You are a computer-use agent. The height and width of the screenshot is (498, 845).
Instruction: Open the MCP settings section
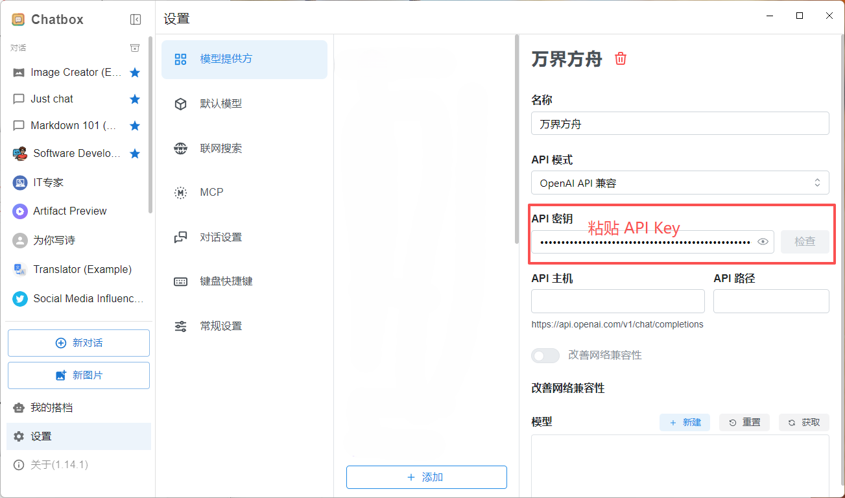click(211, 193)
